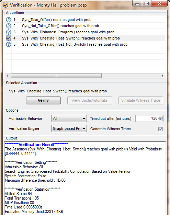Select Sys_Take_Offer() assertion row
170x215 pixels.
point(85,20)
